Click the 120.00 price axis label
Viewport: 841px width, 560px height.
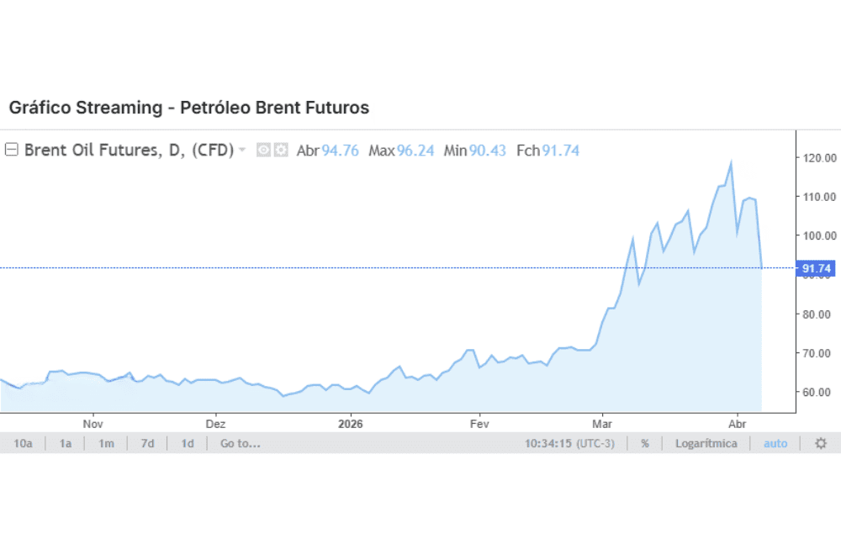pyautogui.click(x=818, y=157)
